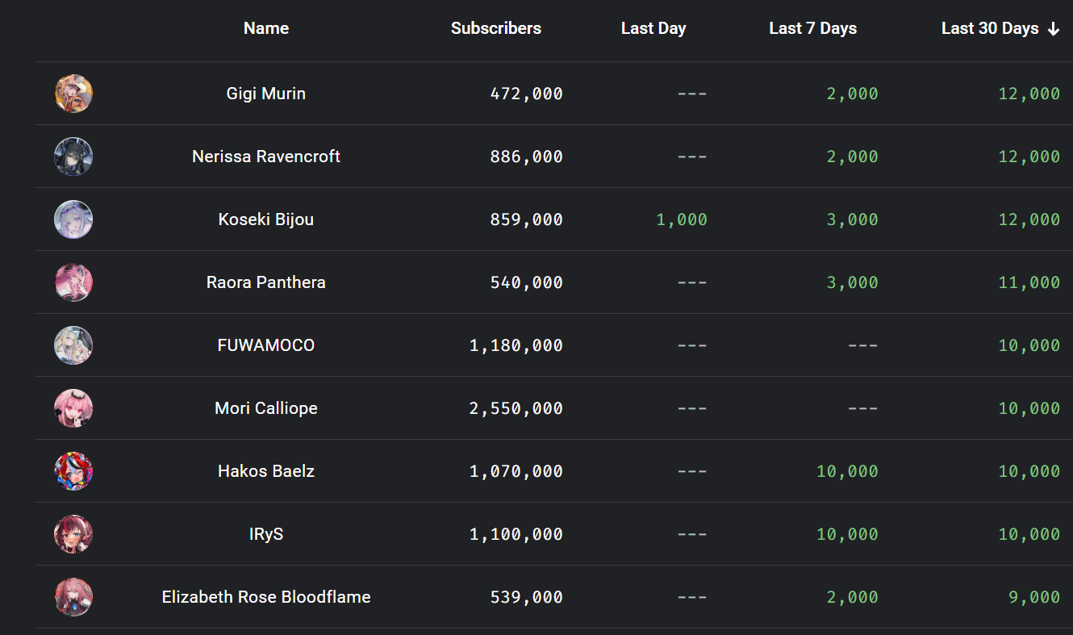Sort table by Subscribers column

pos(495,28)
